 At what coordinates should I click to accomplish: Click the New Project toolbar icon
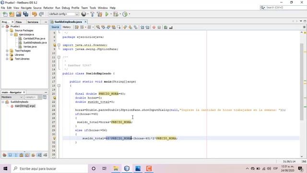tap(12, 14)
